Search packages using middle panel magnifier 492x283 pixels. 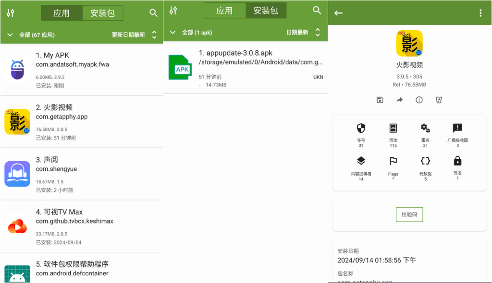pos(317,11)
